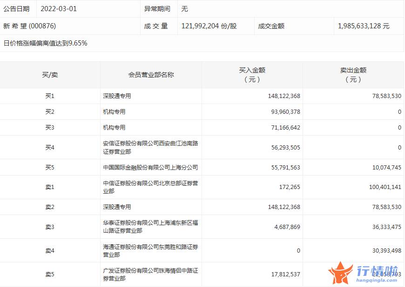
Task: Click the turnover amount 1,985,633,128 元
Action: [x=364, y=26]
